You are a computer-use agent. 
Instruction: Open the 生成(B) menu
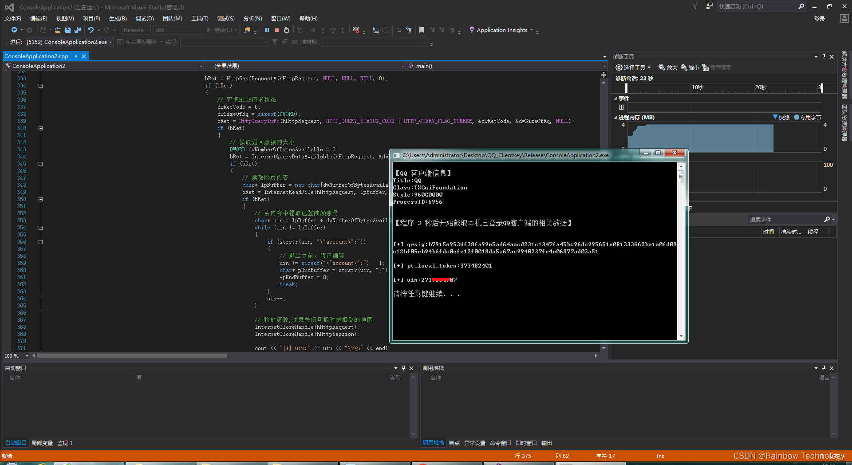point(118,18)
